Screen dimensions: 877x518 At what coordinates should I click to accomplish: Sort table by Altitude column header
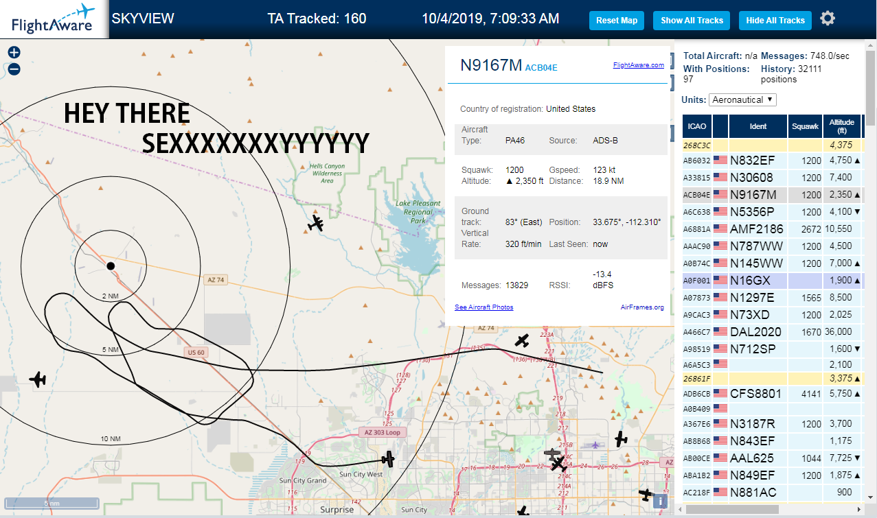(x=841, y=126)
